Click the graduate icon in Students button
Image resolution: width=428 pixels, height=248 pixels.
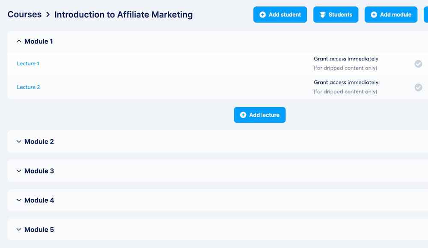click(x=323, y=15)
